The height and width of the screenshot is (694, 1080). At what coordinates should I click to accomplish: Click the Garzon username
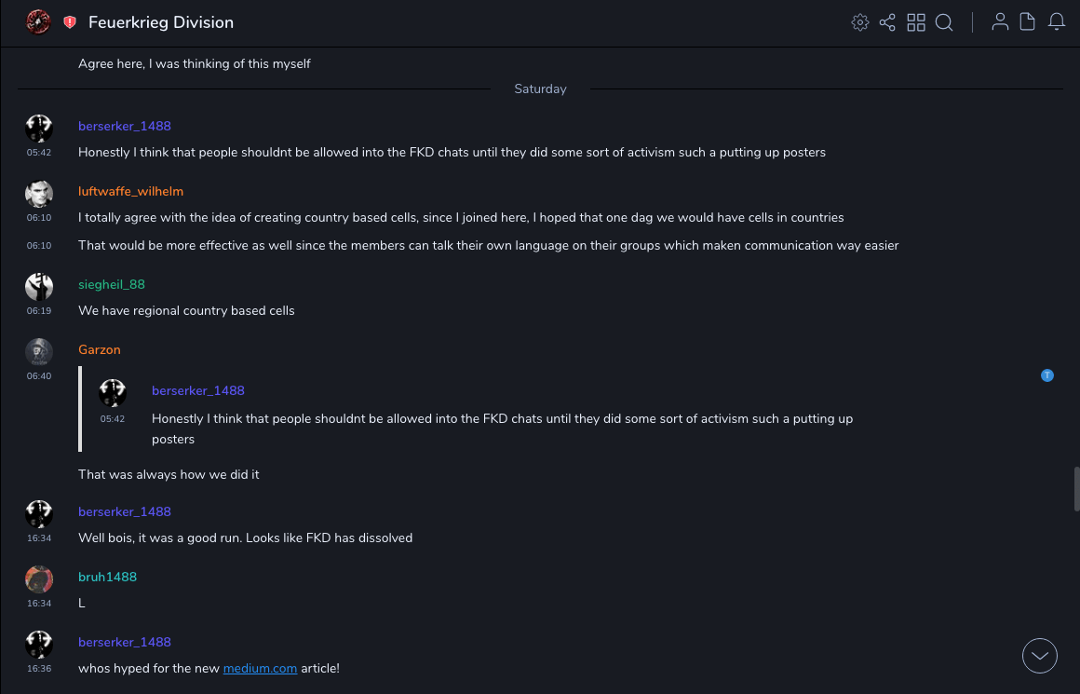coord(100,349)
